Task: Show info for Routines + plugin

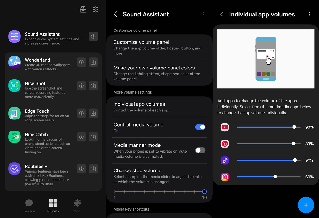Action: coord(82,169)
